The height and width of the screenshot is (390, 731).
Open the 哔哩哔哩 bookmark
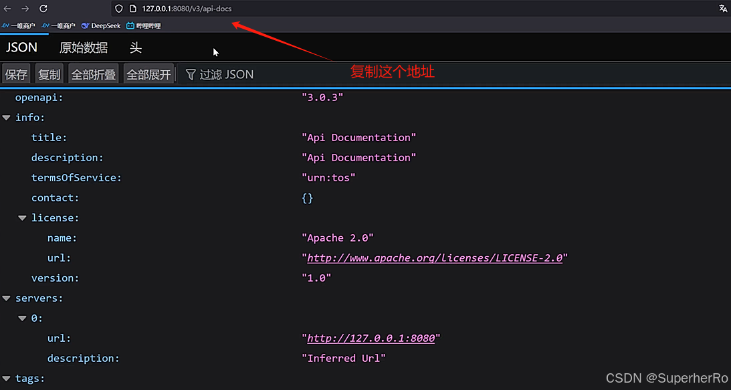143,25
